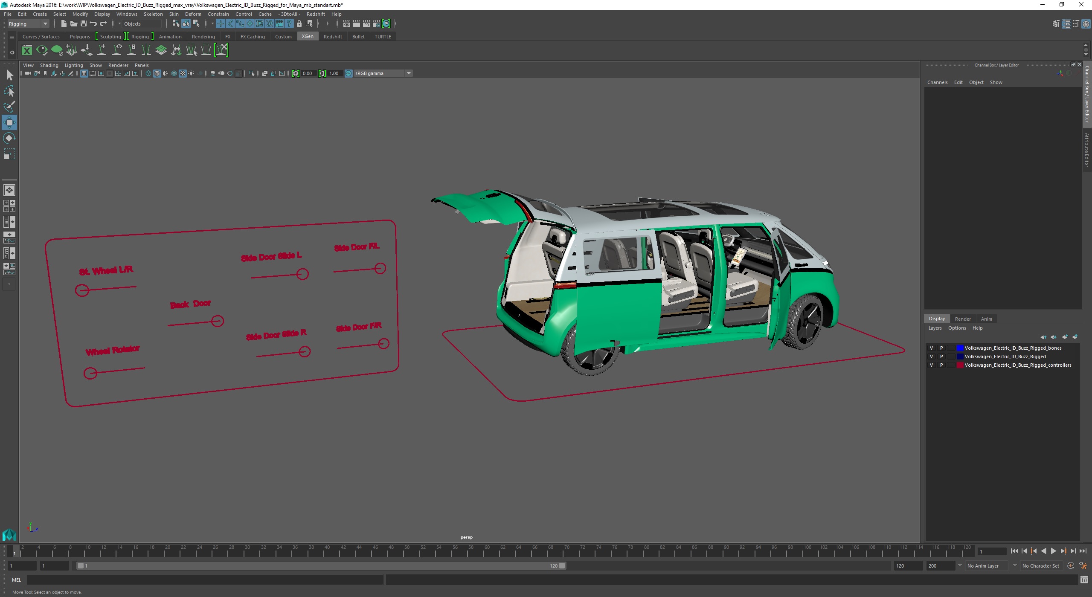The height and width of the screenshot is (597, 1092).
Task: Toggle wireframe on shaded in viewport
Action: (x=174, y=73)
